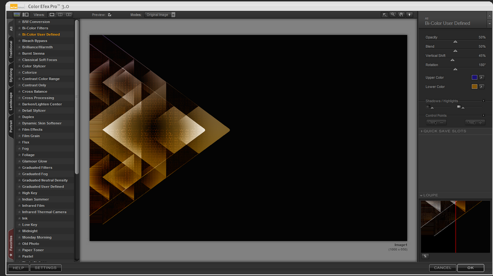The width and height of the screenshot is (493, 276).
Task: Click the loupe pin icon
Action: point(425,256)
